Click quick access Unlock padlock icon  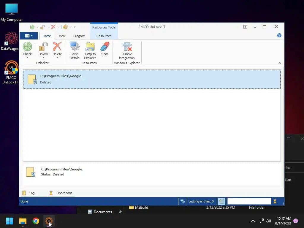tap(43, 27)
